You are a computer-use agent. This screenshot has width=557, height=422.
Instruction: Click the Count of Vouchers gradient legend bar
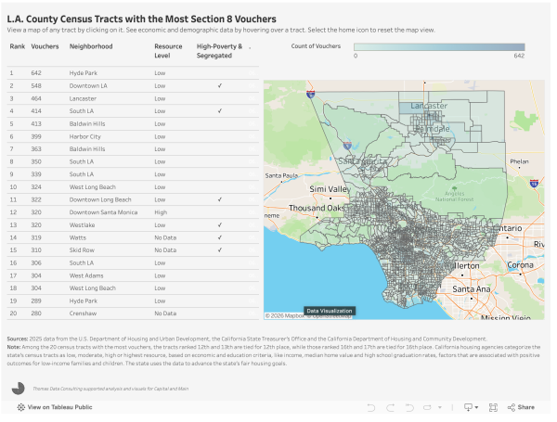click(439, 47)
